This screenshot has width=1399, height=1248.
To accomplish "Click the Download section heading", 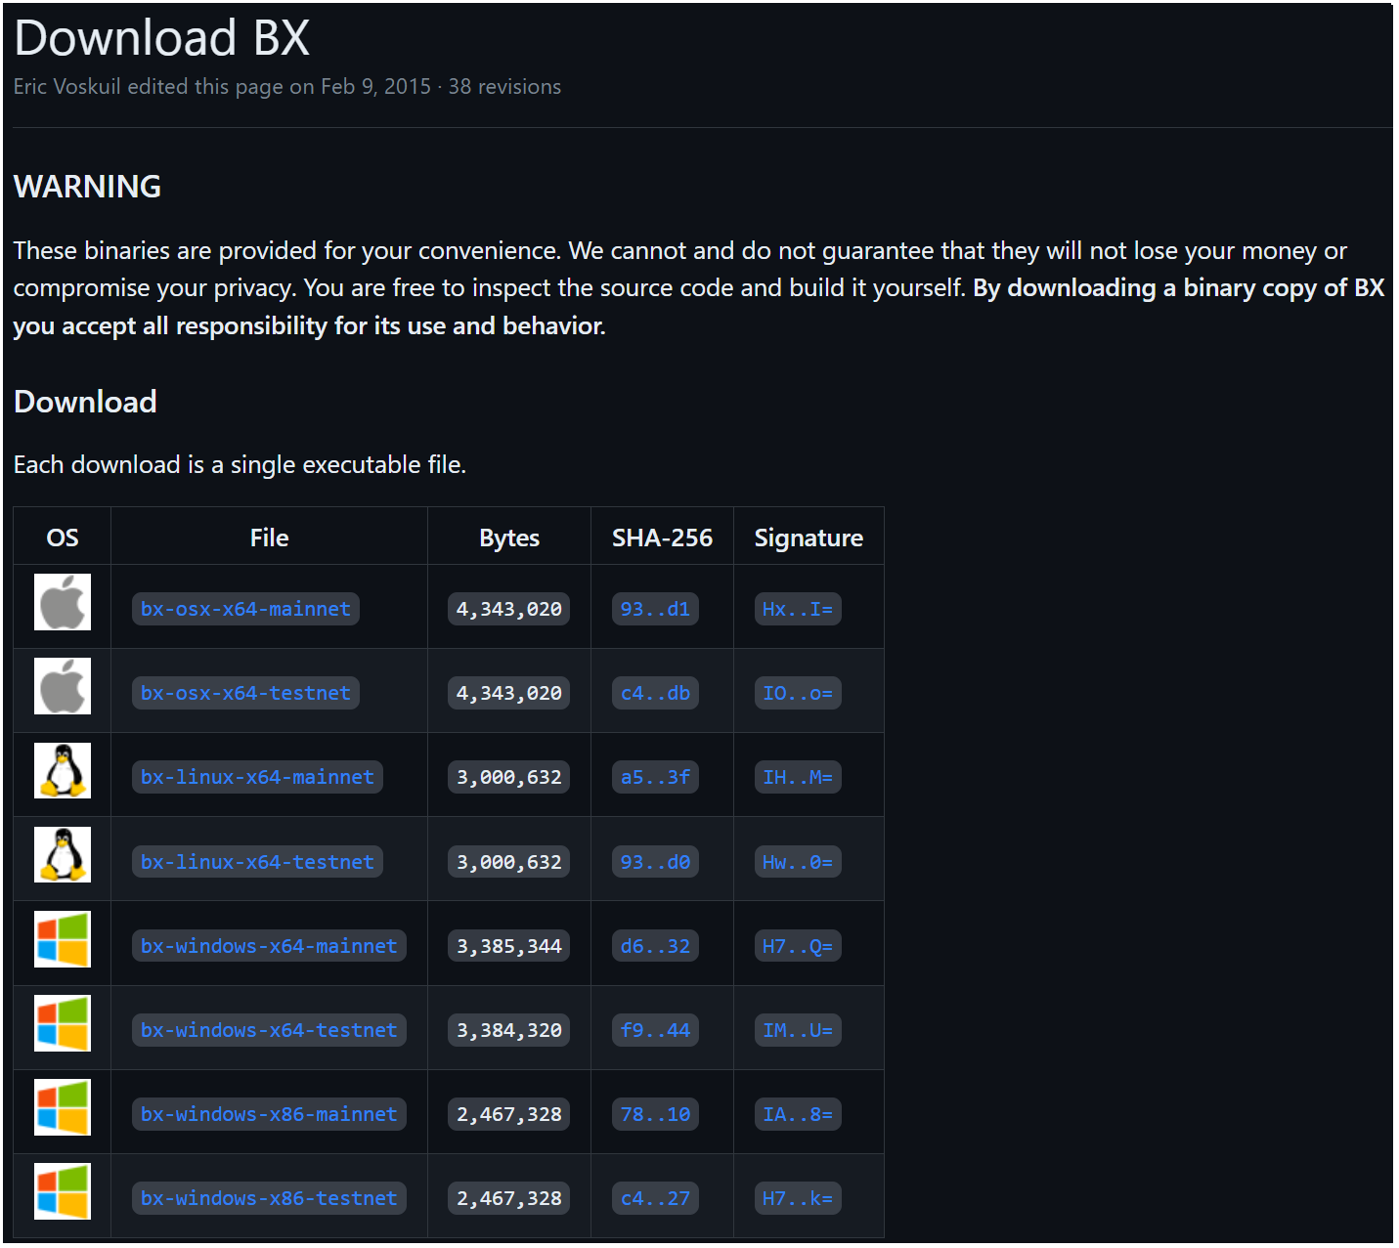I will [85, 402].
